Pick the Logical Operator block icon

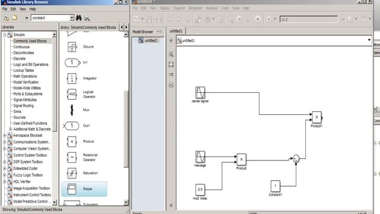click(72, 94)
